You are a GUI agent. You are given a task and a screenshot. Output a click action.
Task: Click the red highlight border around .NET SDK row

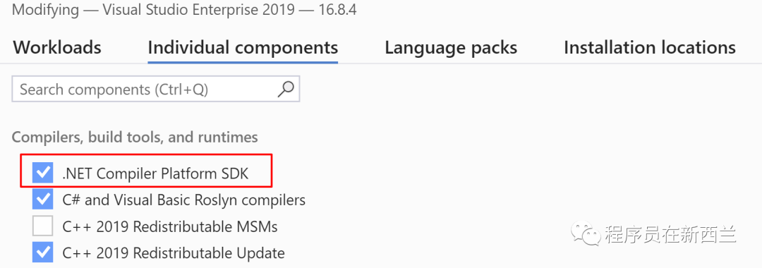(x=146, y=171)
